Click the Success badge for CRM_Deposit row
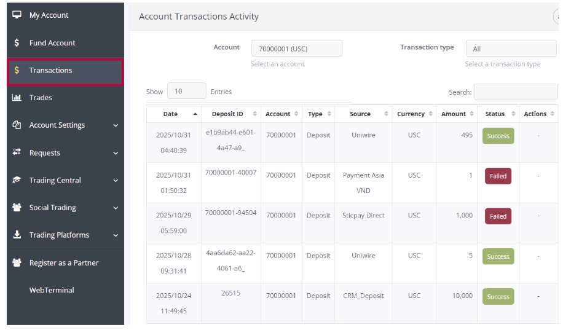563x330 pixels. (x=497, y=297)
